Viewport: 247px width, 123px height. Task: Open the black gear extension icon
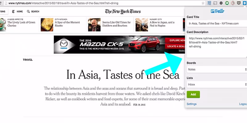(x=221, y=3)
